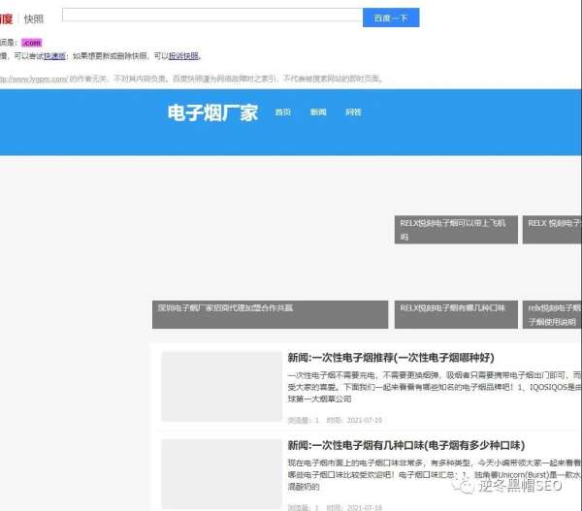582x511 pixels.
Task: Click thumbnail of 一次性电子烟有几种口味 article
Action: tap(221, 474)
